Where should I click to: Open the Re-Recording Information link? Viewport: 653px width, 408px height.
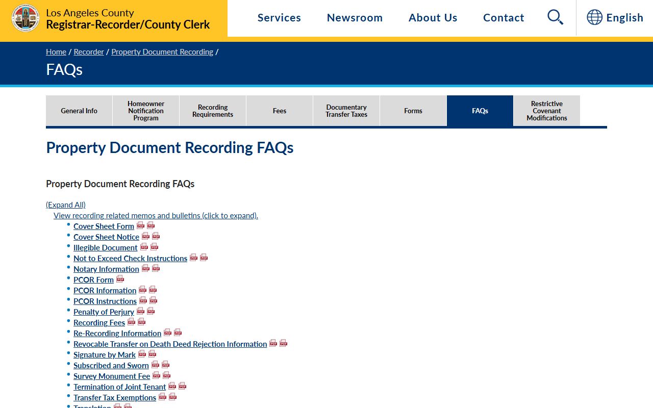pyautogui.click(x=117, y=333)
